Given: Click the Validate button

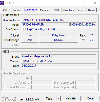Looking at the screenshot, I should pyautogui.click(x=71, y=99).
